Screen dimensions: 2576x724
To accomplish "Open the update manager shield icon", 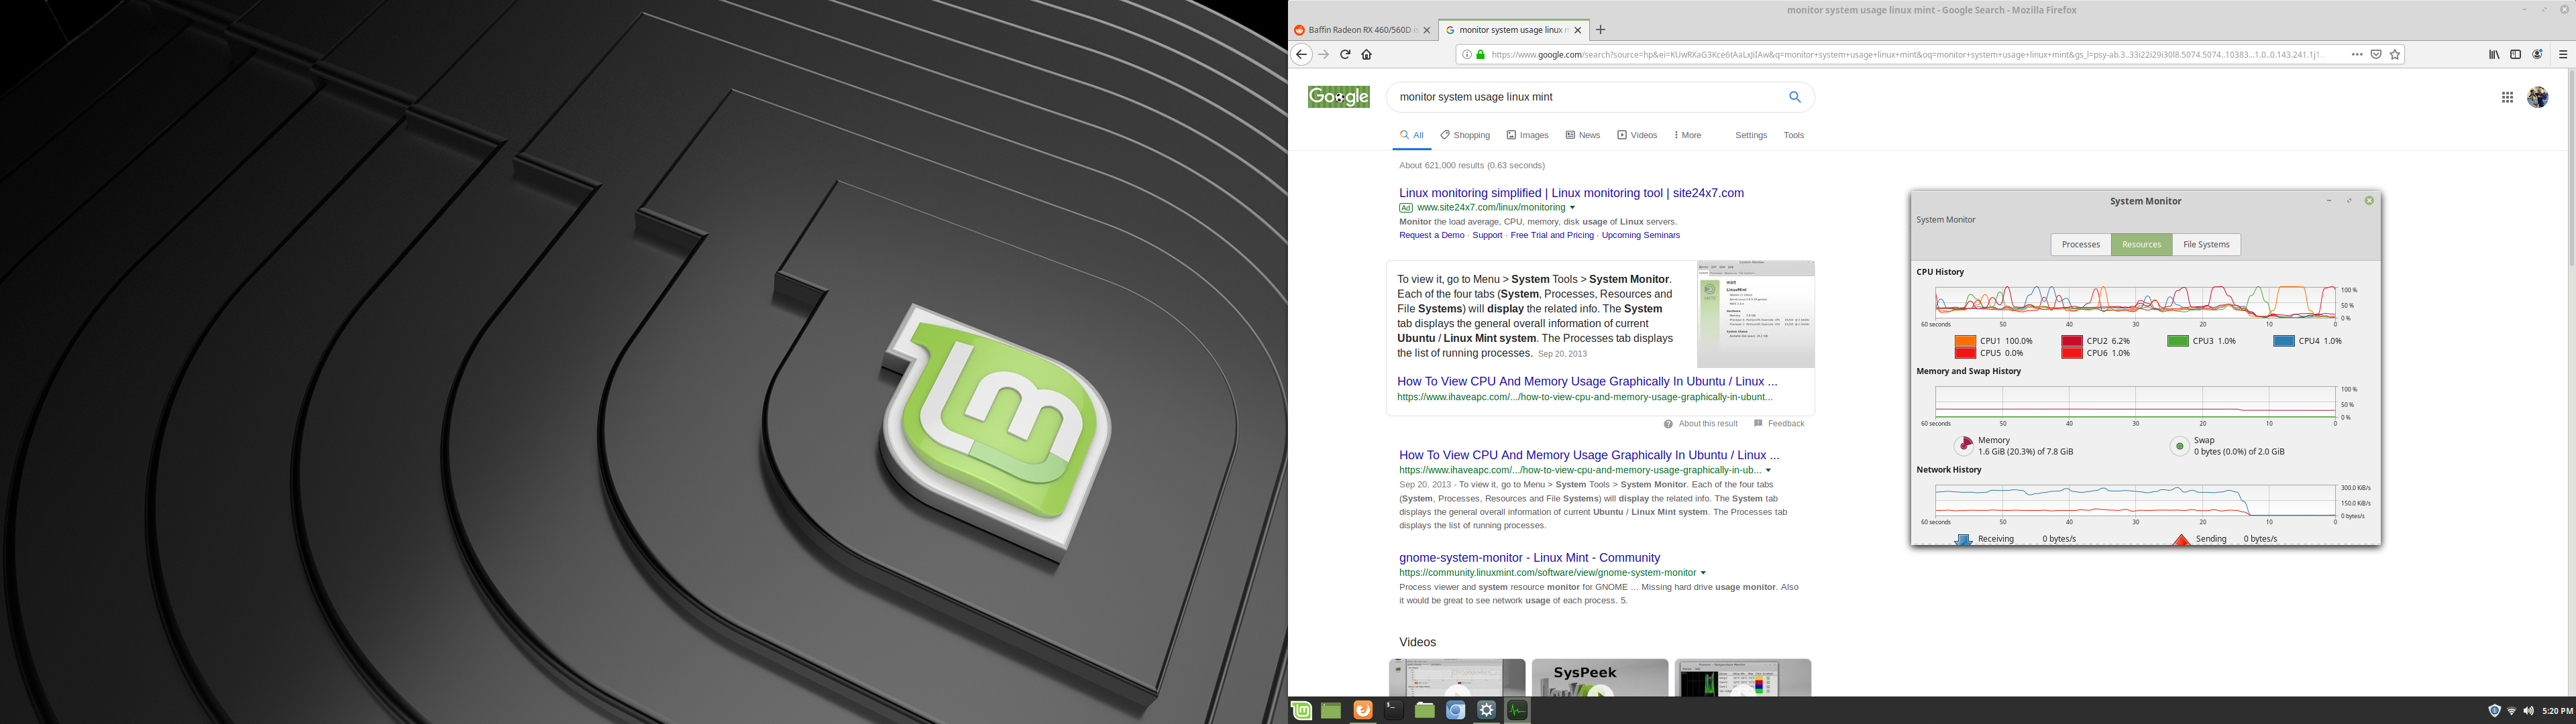I will [2494, 711].
